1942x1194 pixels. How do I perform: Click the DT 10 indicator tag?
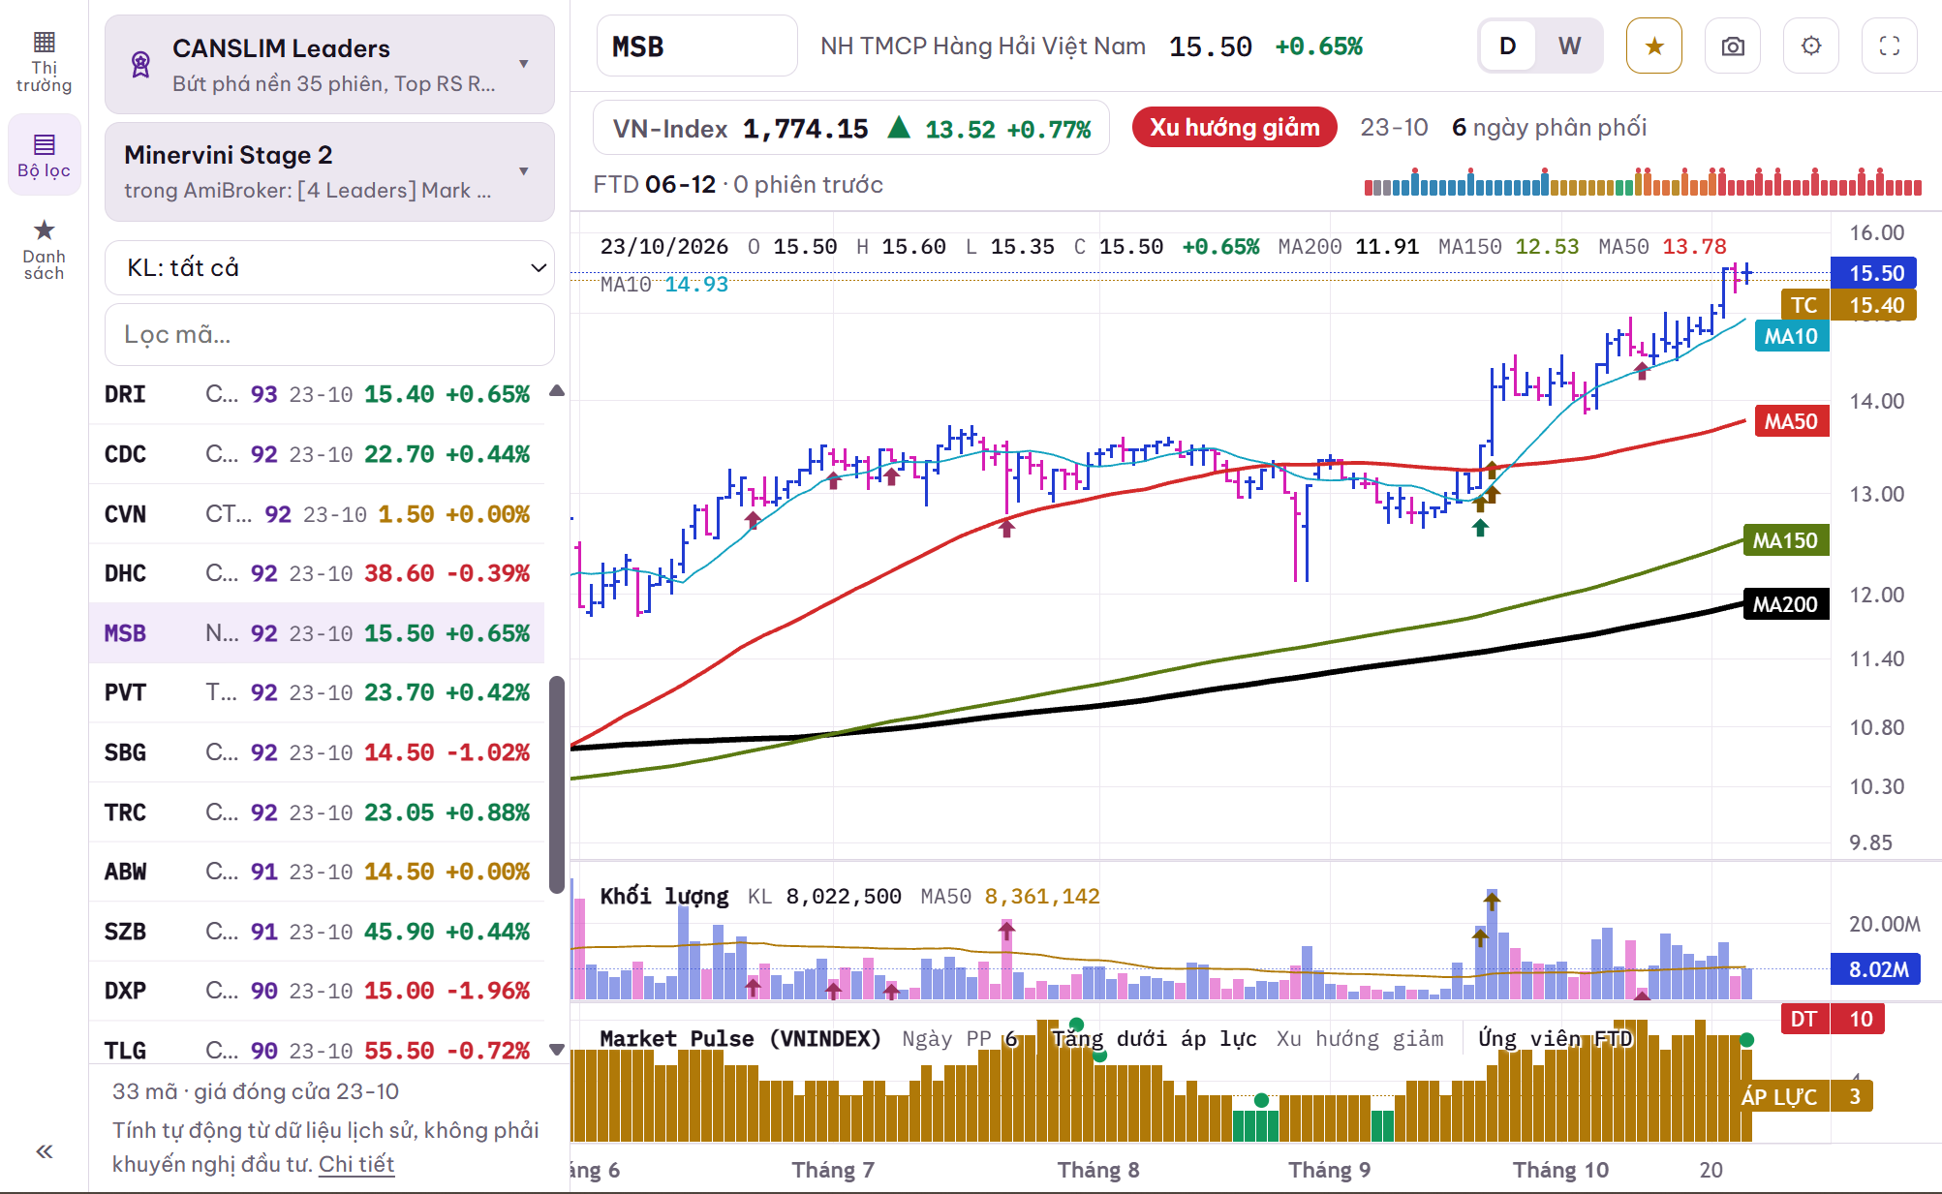pyautogui.click(x=1833, y=1019)
